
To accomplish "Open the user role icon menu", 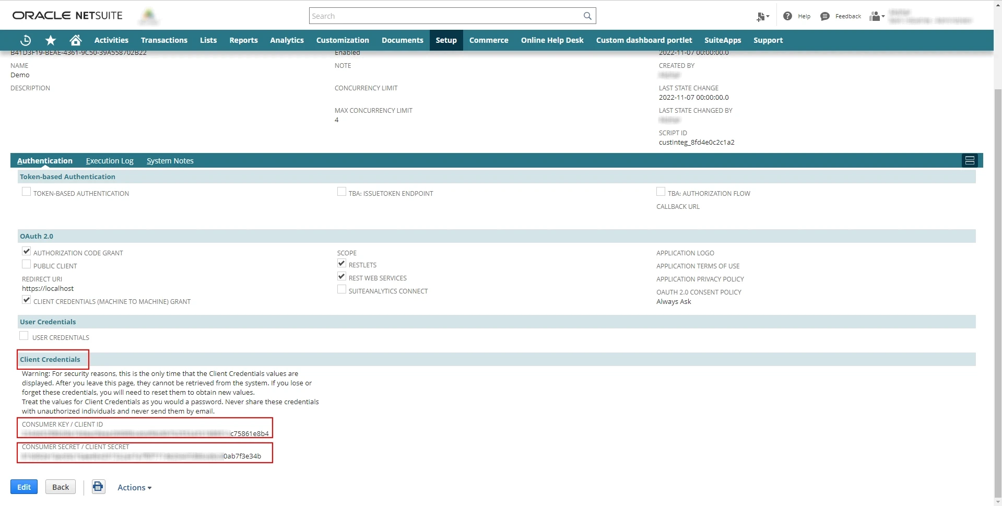I will coord(877,16).
